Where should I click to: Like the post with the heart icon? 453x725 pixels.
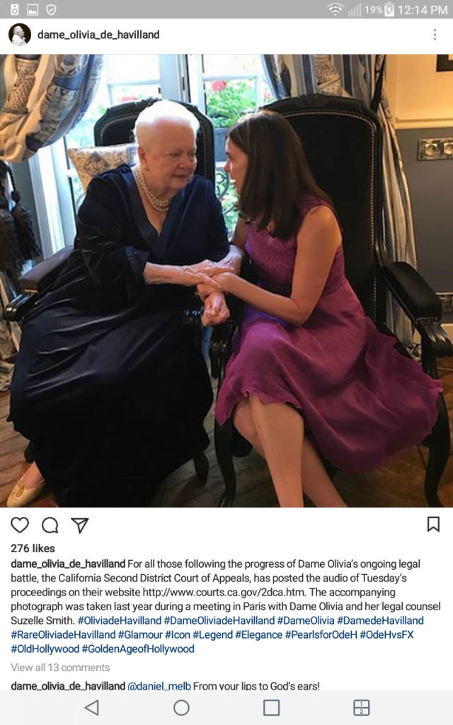[x=20, y=525]
